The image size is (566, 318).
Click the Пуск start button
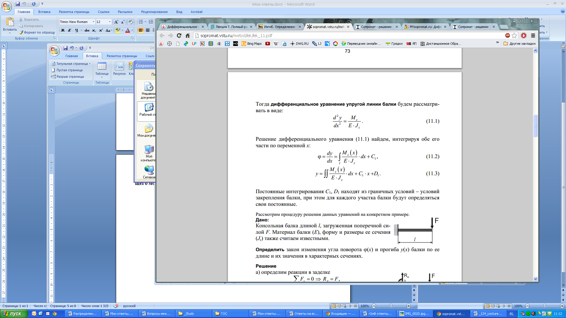coord(14,314)
